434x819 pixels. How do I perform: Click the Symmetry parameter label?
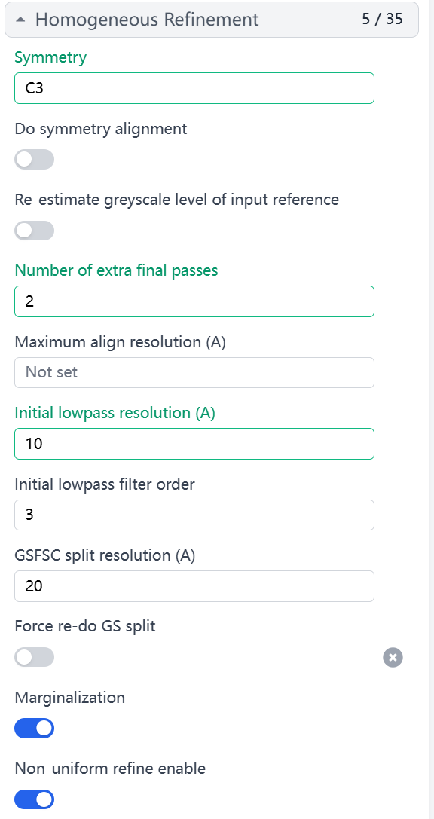(x=50, y=57)
